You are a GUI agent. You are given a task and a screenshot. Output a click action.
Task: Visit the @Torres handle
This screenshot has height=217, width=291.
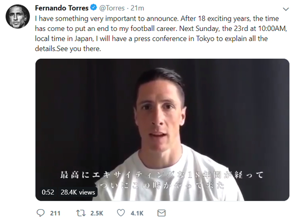[112, 8]
